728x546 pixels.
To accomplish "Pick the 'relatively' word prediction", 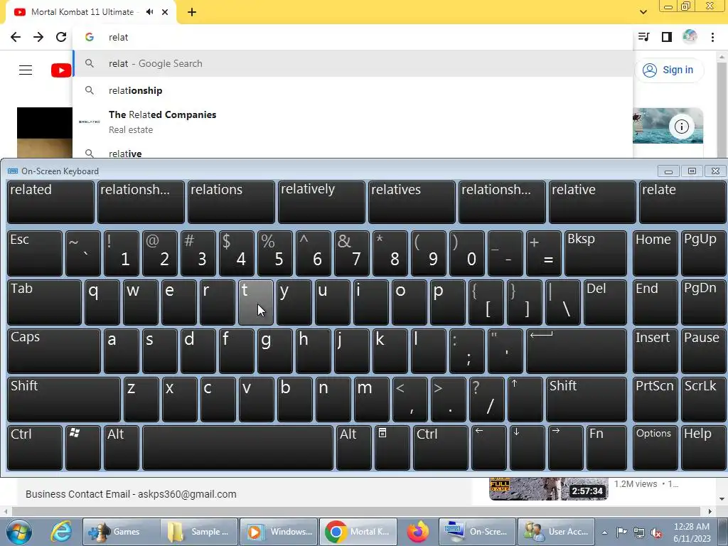I will tap(321, 202).
